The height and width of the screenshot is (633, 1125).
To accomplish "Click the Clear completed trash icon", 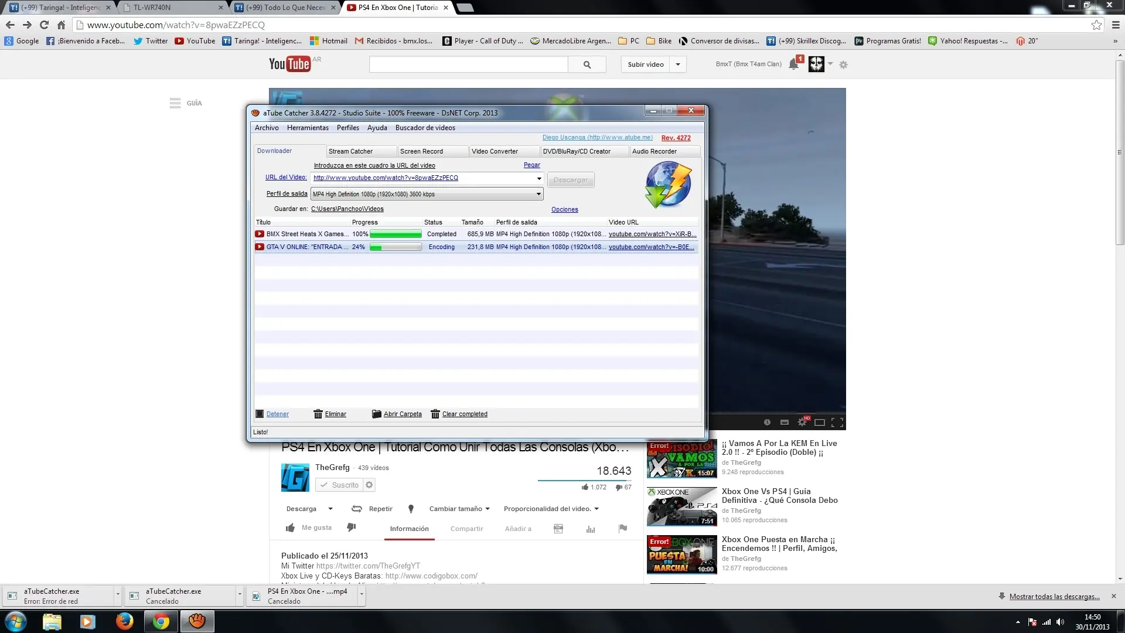I will [x=435, y=414].
